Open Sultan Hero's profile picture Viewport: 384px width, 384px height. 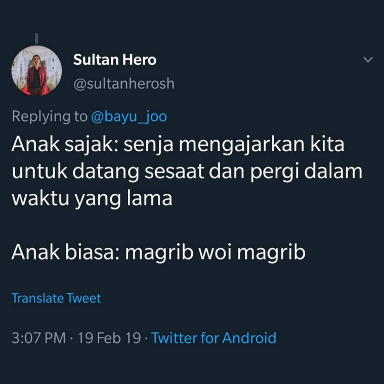tap(37, 71)
